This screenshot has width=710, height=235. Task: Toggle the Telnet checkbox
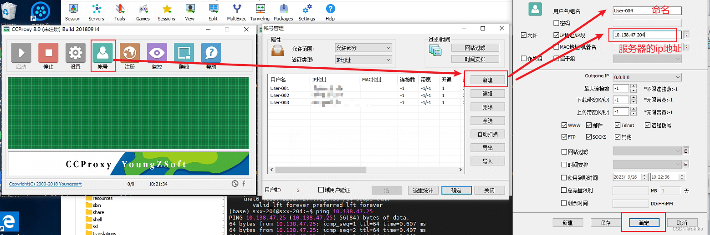point(618,125)
